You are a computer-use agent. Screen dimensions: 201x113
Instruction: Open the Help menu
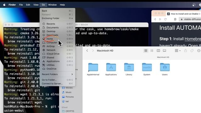click(x=62, y=5)
